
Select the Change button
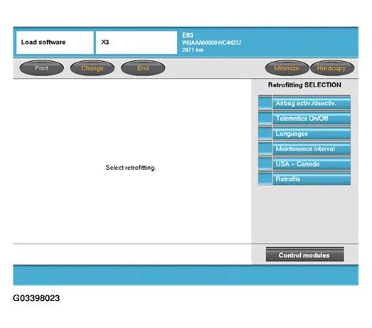(92, 68)
